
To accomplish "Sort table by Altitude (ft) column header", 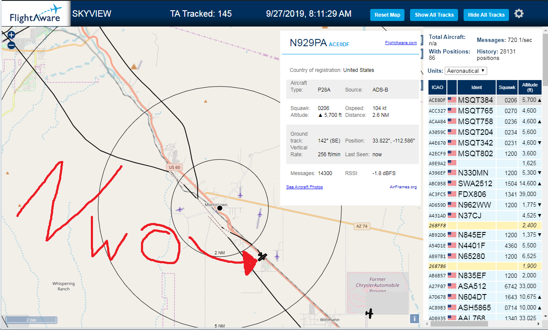I will click(530, 87).
